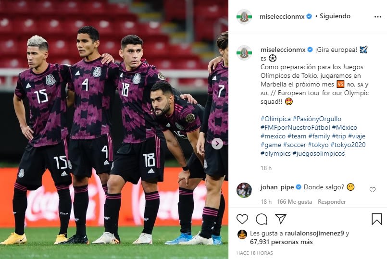The width and height of the screenshot is (387, 259).
Task: Click miseleccionmx avatar beside the caption
Action: (244, 52)
